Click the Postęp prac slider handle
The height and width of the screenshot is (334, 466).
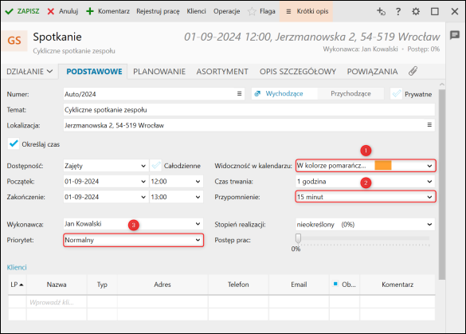coord(298,238)
